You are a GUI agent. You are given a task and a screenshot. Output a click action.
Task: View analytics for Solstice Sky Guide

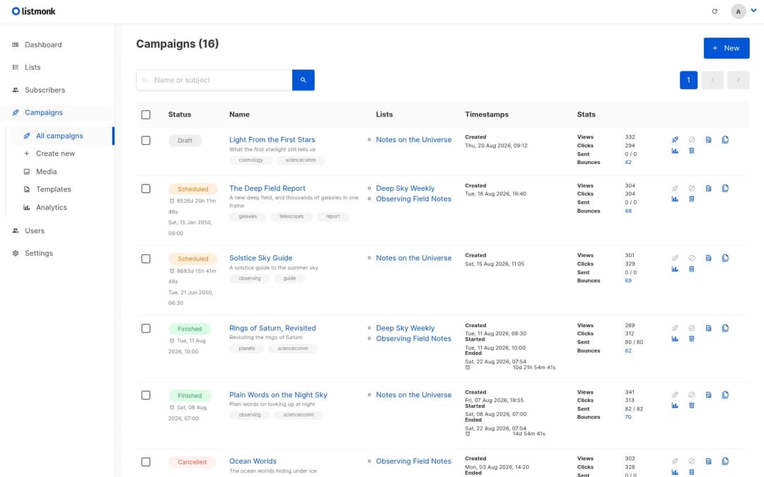coord(675,269)
